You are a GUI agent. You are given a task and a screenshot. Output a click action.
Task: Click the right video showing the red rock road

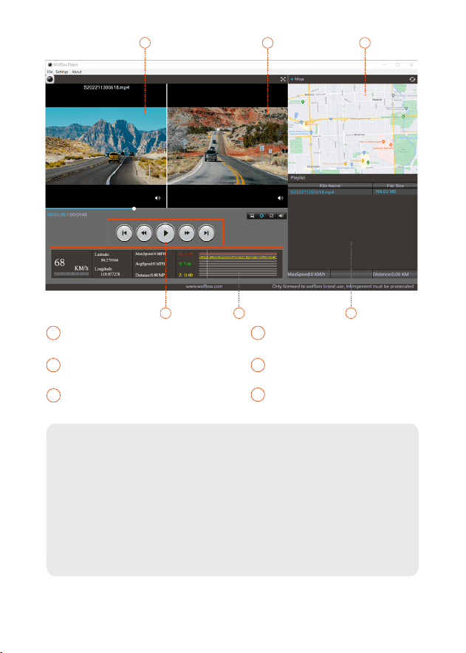pyautogui.click(x=227, y=146)
